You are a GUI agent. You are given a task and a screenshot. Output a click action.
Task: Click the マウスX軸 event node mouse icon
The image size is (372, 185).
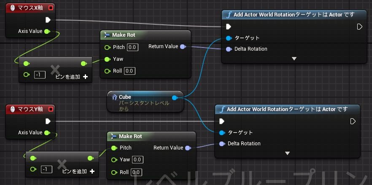point(12,8)
